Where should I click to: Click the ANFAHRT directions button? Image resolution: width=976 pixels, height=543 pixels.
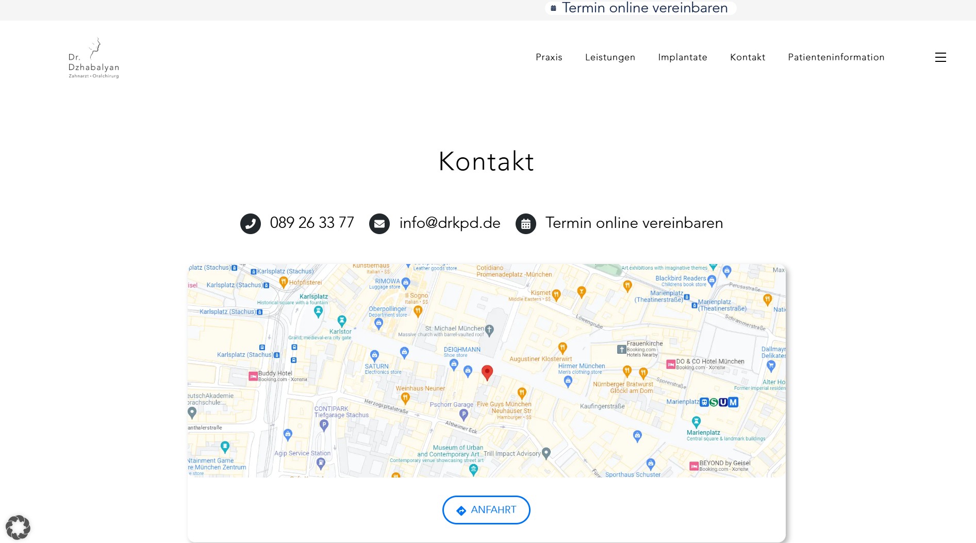point(486,510)
